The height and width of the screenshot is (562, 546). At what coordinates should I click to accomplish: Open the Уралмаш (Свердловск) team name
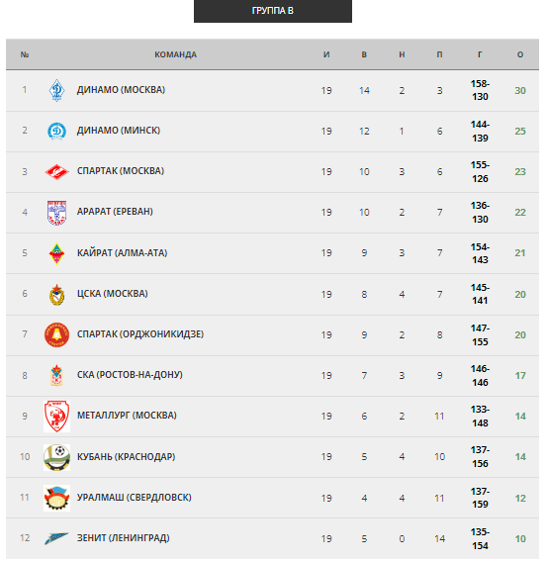135,498
